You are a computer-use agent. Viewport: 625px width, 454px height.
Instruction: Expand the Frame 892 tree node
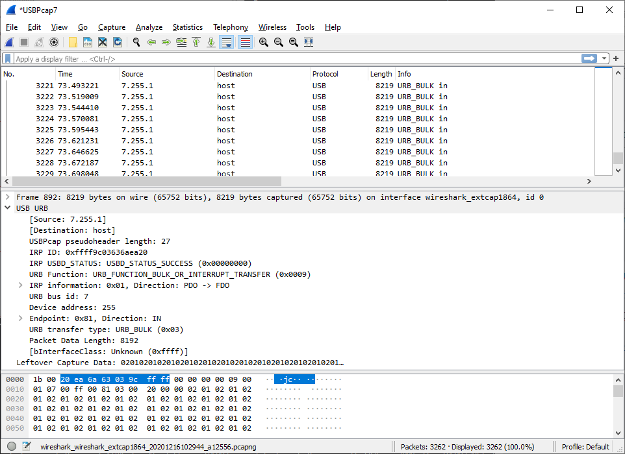coord(8,197)
